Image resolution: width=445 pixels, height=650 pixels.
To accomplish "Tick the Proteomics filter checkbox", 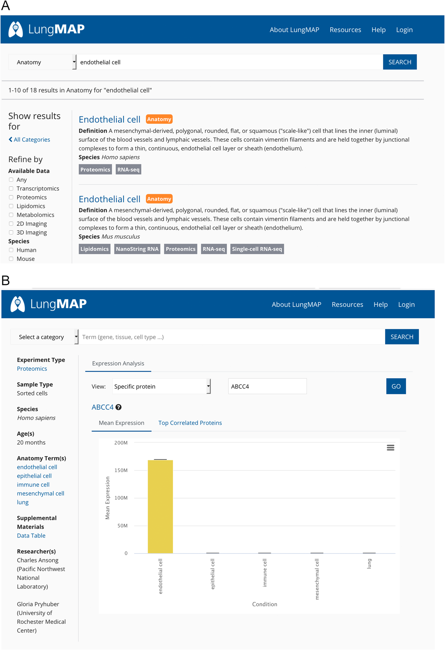I will [11, 197].
